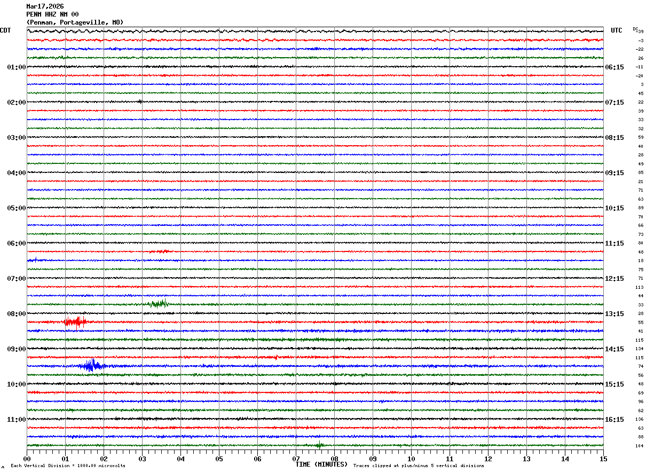Click the Penman, Portageville, MO location text
Viewport: 646px width, 473px height.
[75, 22]
